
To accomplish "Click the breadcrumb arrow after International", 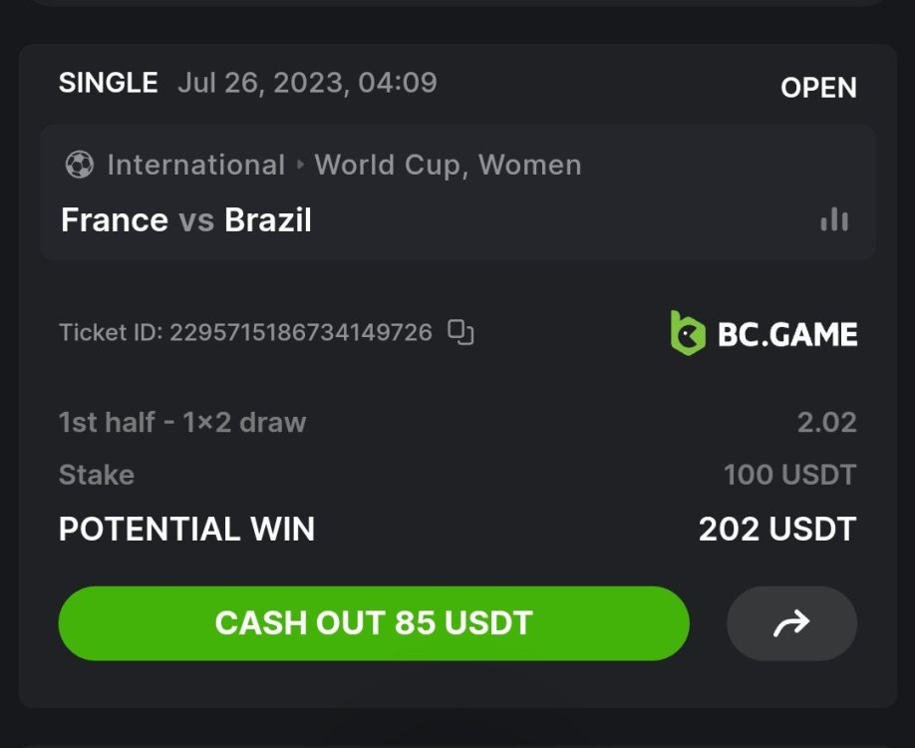I will [300, 165].
